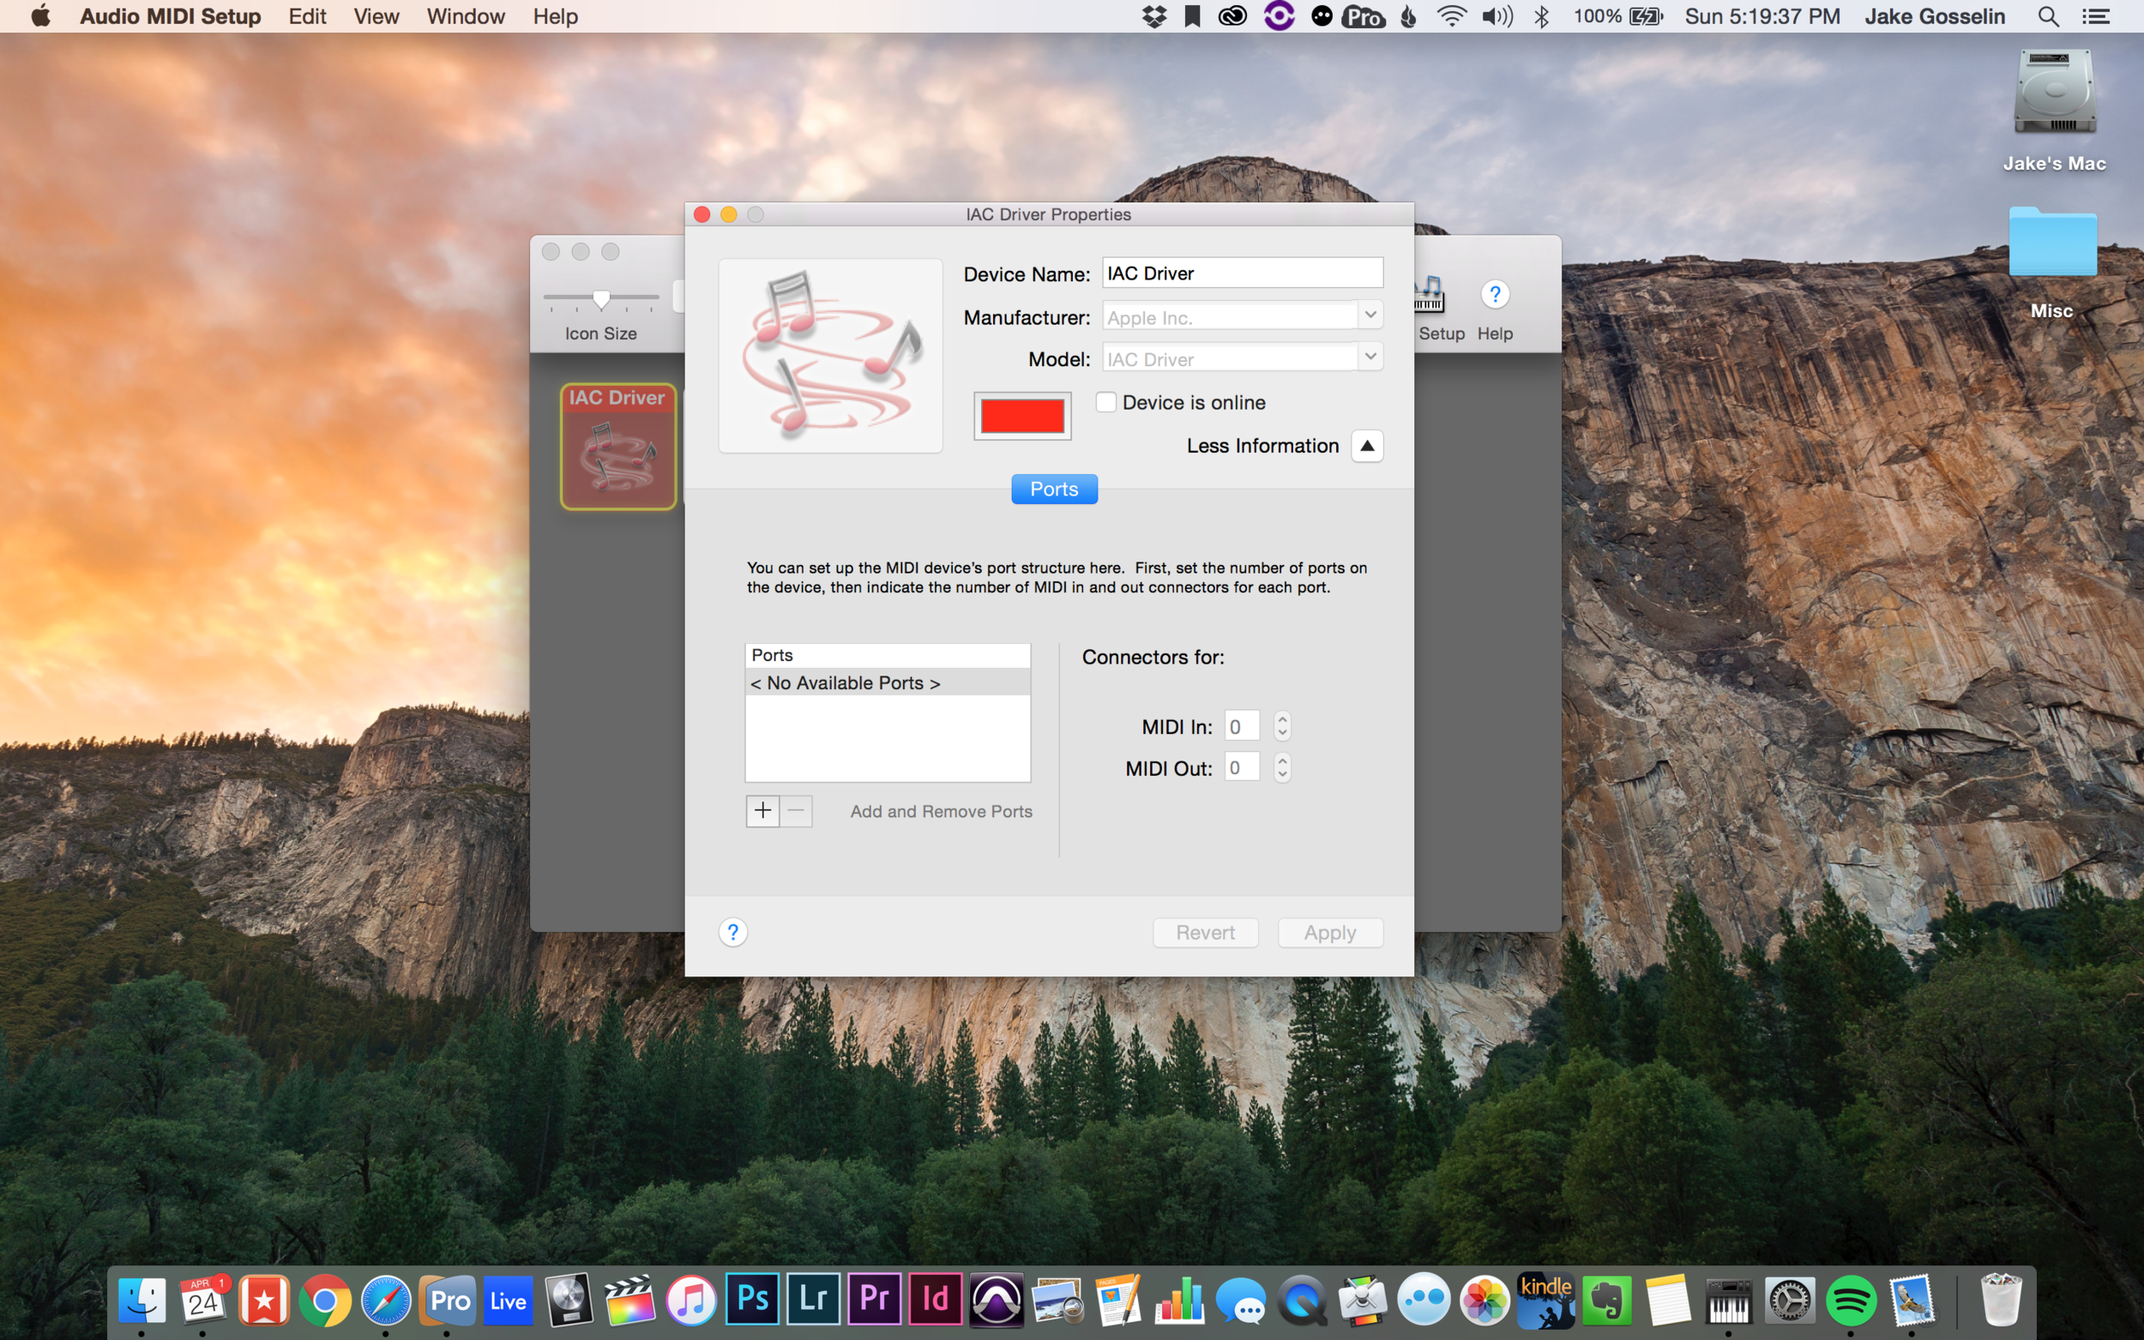Launch Photoshop from the Dock
Viewport: 2144px width, 1340px height.
[x=752, y=1298]
